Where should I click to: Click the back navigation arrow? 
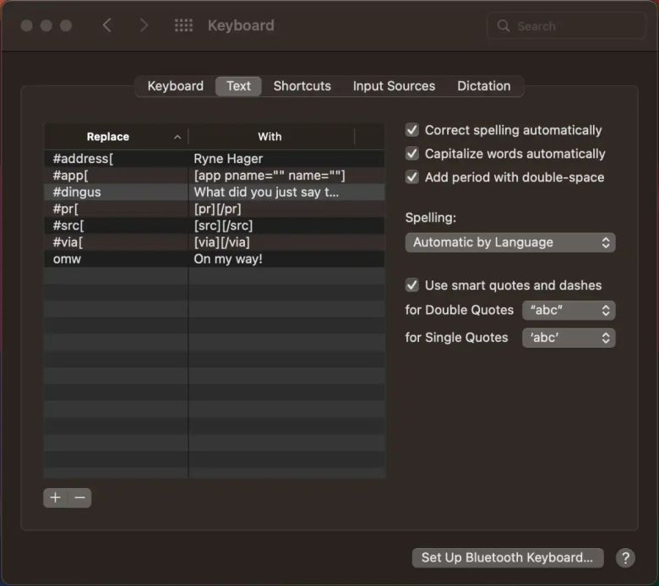[x=106, y=25]
